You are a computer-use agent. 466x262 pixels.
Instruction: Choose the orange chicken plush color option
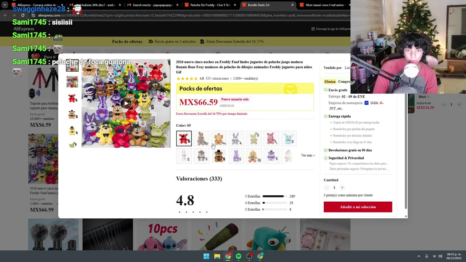coord(219,139)
